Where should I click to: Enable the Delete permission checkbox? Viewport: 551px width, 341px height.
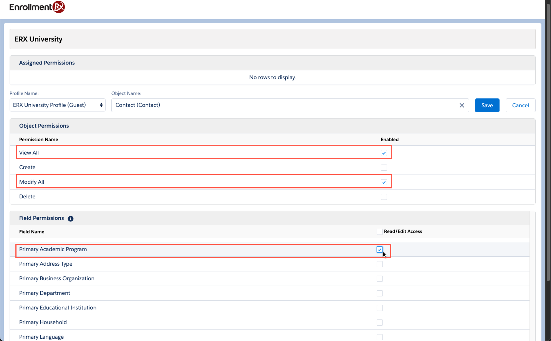click(384, 197)
